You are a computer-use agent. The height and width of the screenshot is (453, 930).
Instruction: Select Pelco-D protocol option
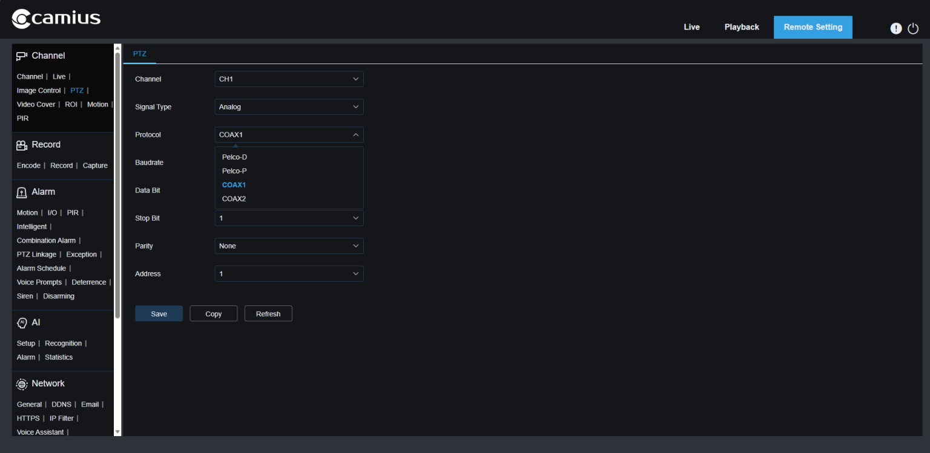click(x=234, y=157)
